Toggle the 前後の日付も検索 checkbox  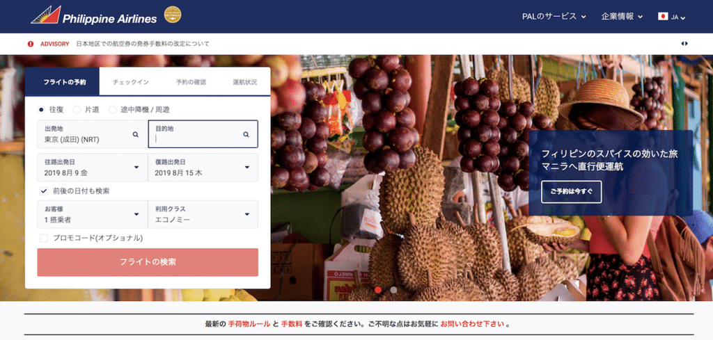pyautogui.click(x=44, y=191)
